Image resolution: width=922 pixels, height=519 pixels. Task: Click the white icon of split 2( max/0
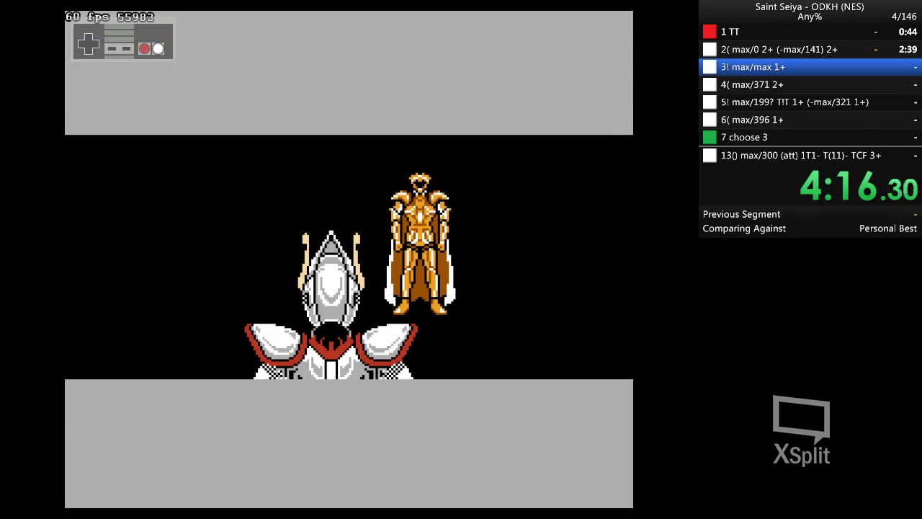[x=710, y=49]
